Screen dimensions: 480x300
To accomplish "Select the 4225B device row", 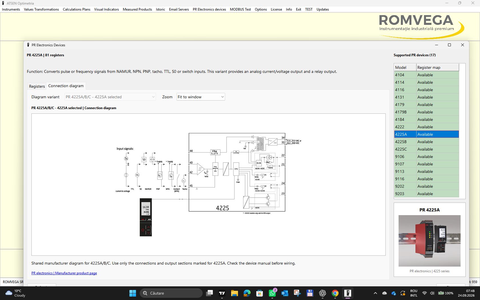I will 426,142.
